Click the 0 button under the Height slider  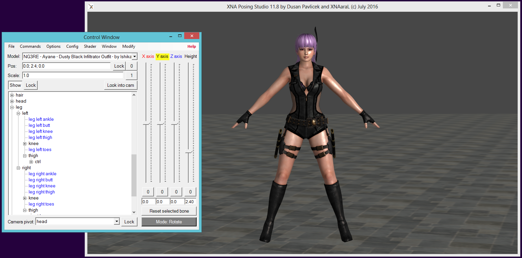190,192
